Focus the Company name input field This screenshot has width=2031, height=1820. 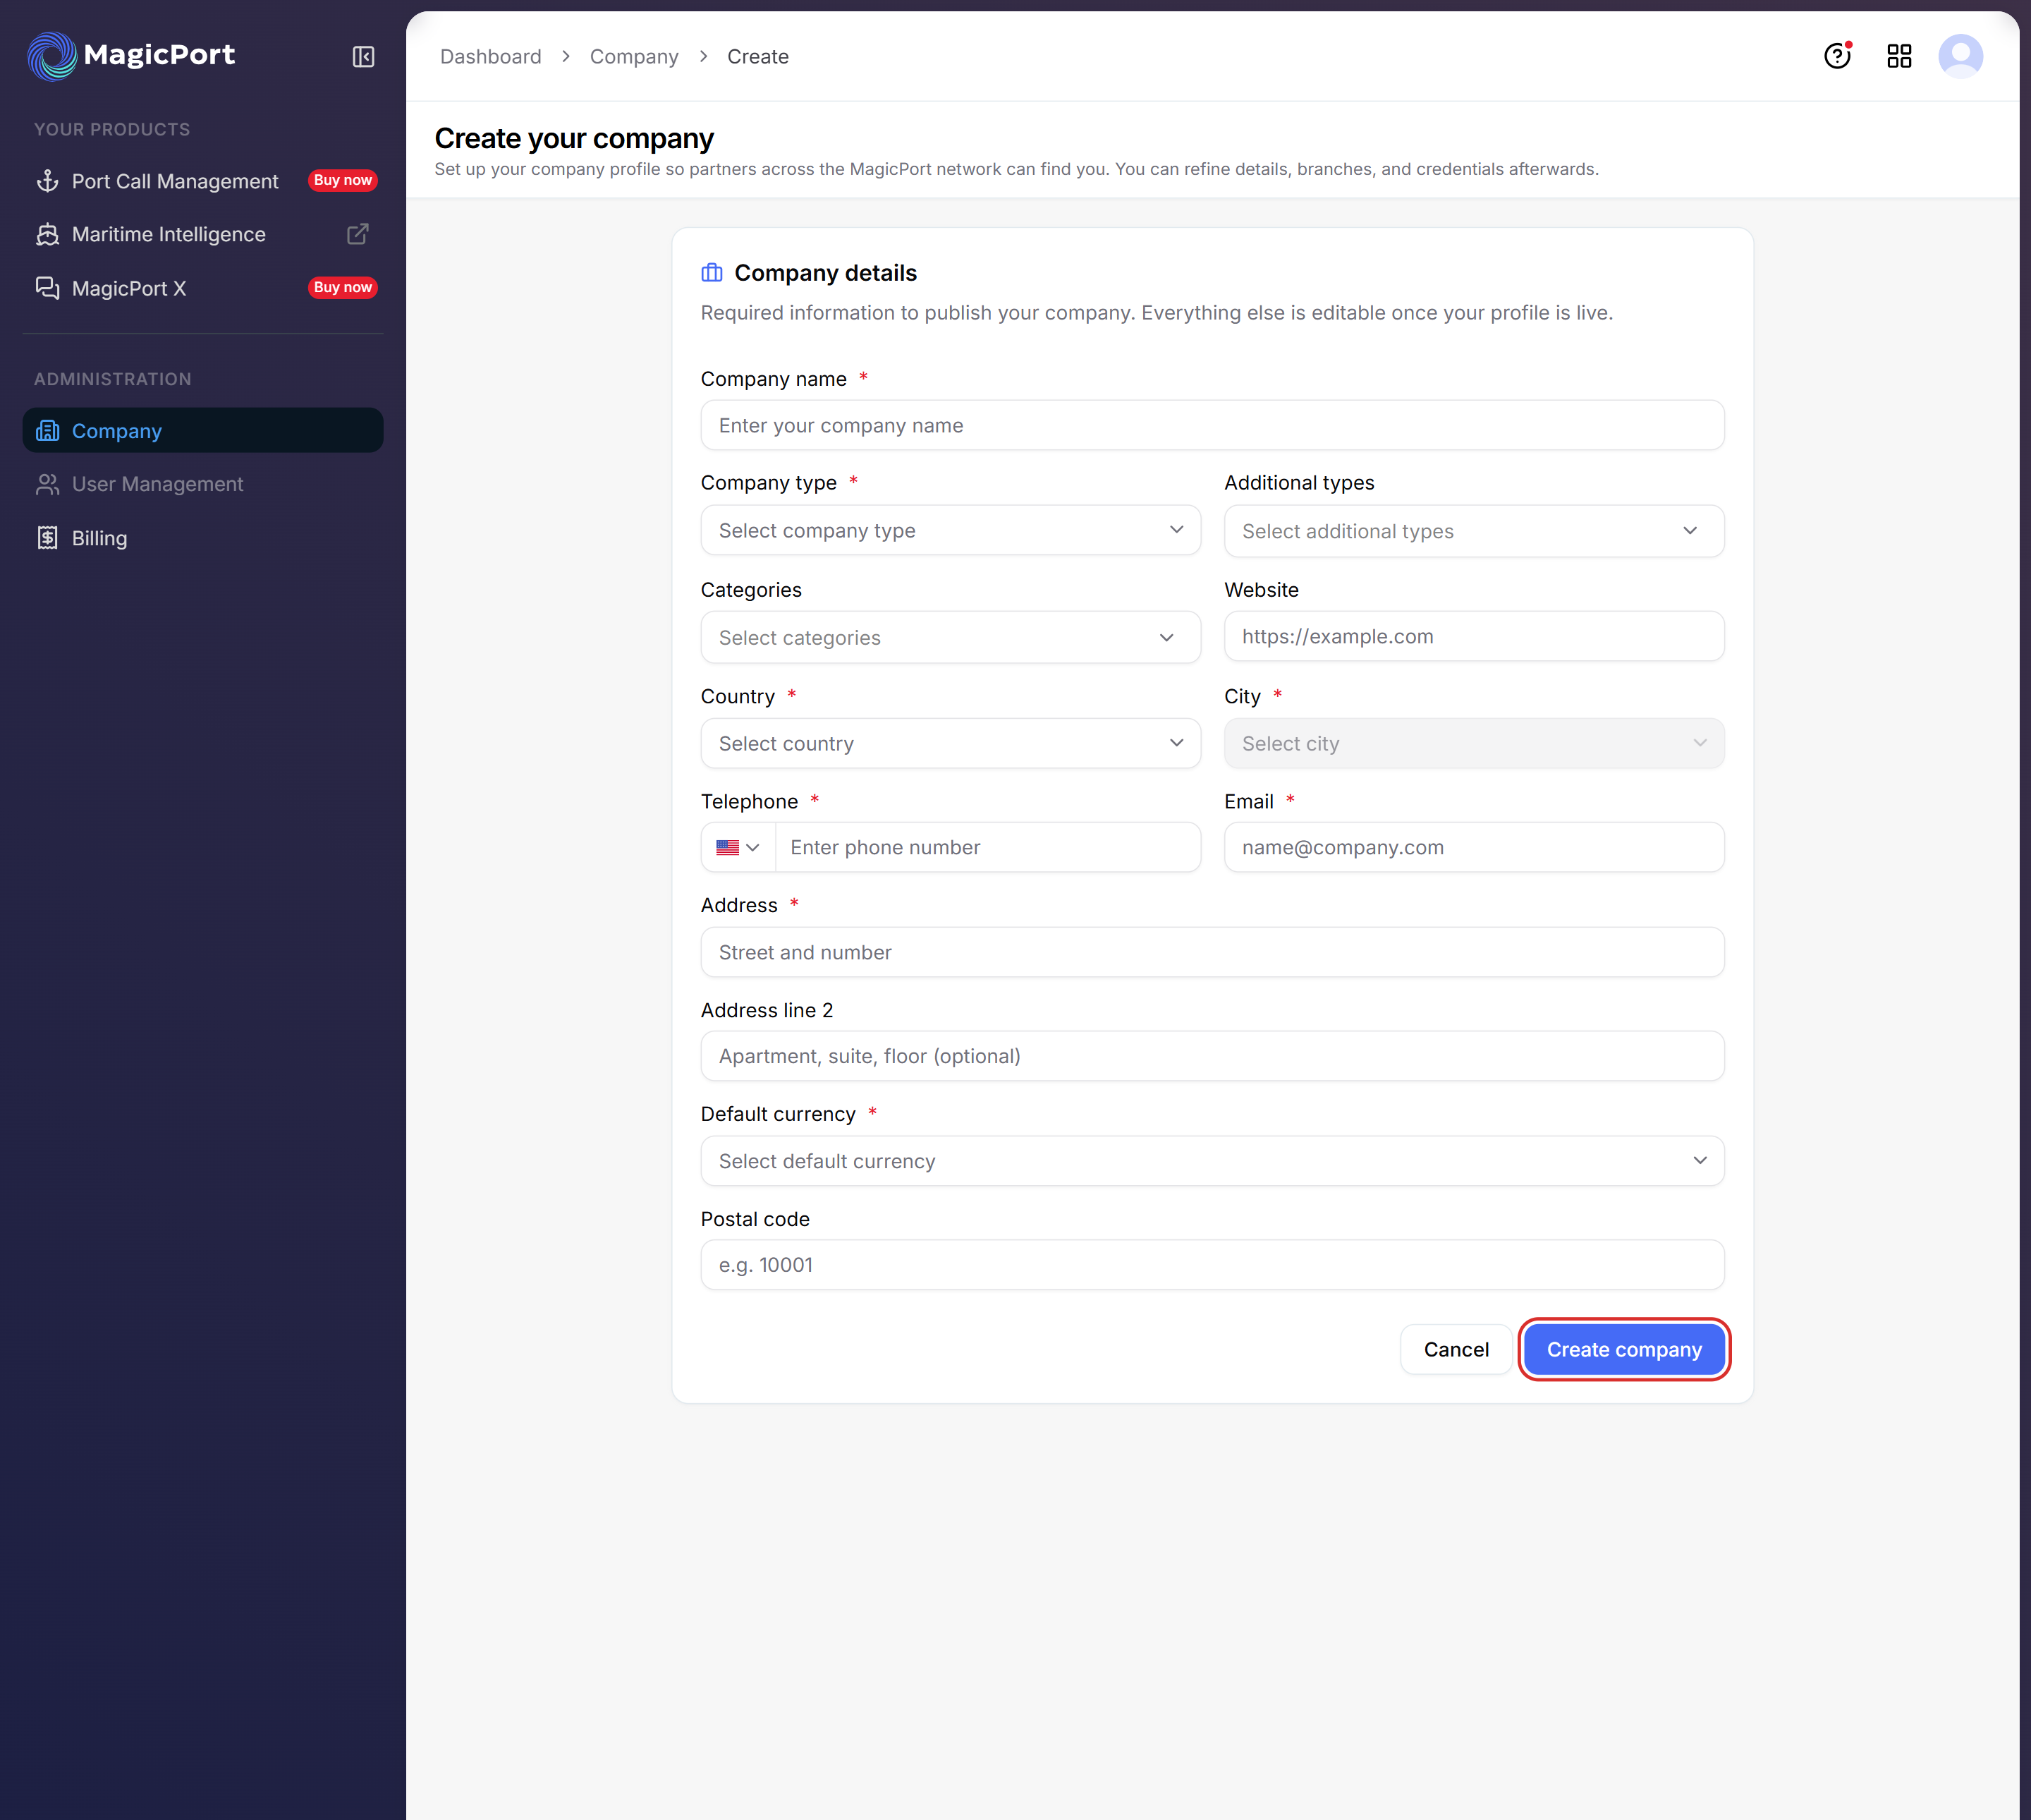(1212, 425)
